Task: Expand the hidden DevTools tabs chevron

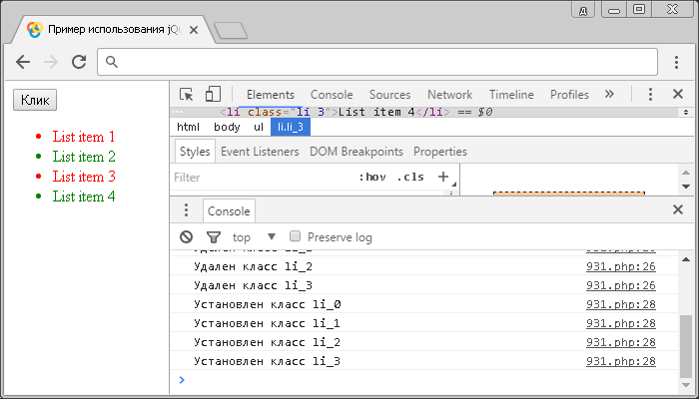Action: coord(609,94)
